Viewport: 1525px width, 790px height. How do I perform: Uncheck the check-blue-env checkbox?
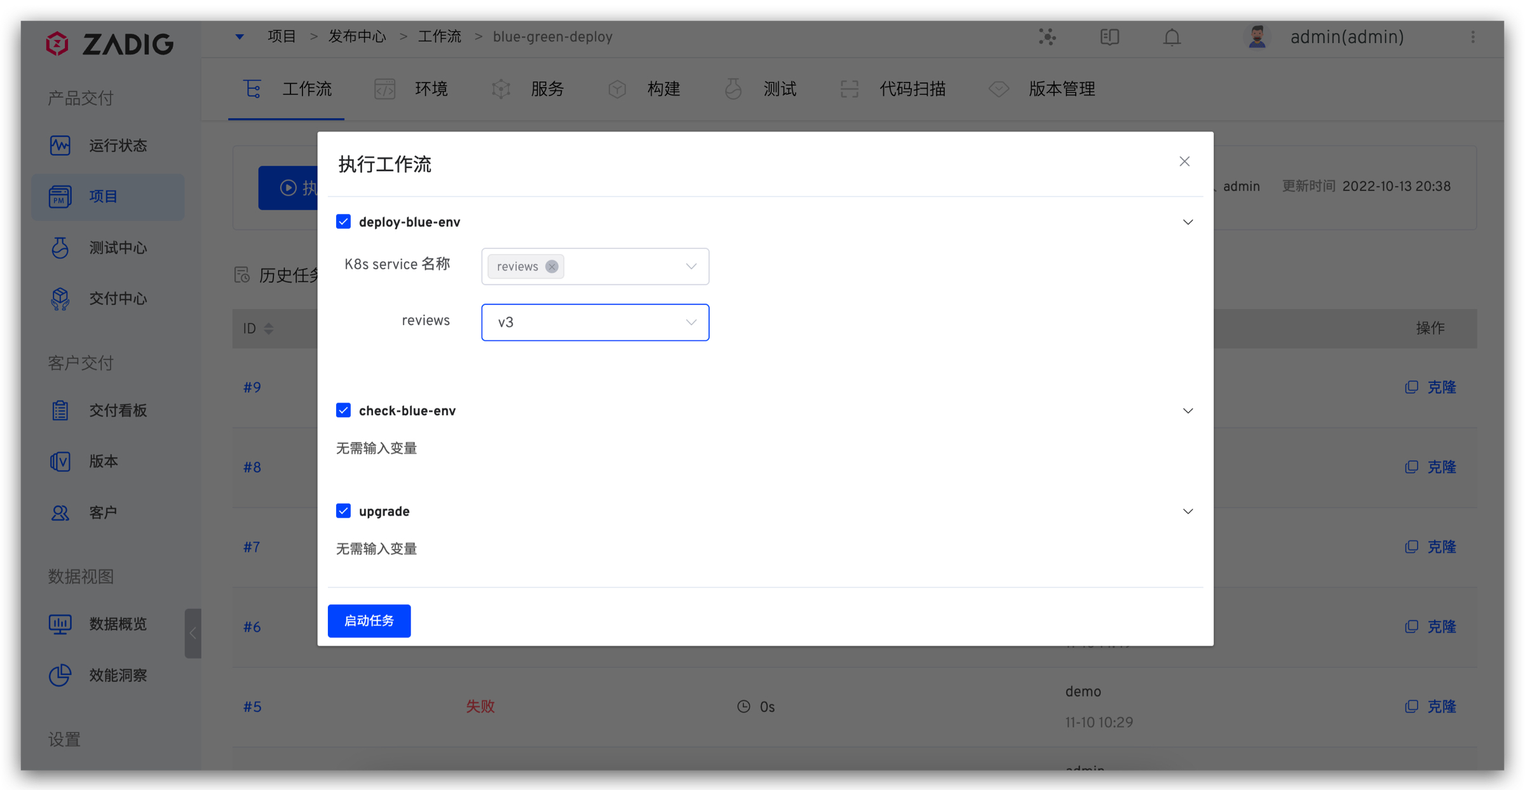[x=343, y=410]
